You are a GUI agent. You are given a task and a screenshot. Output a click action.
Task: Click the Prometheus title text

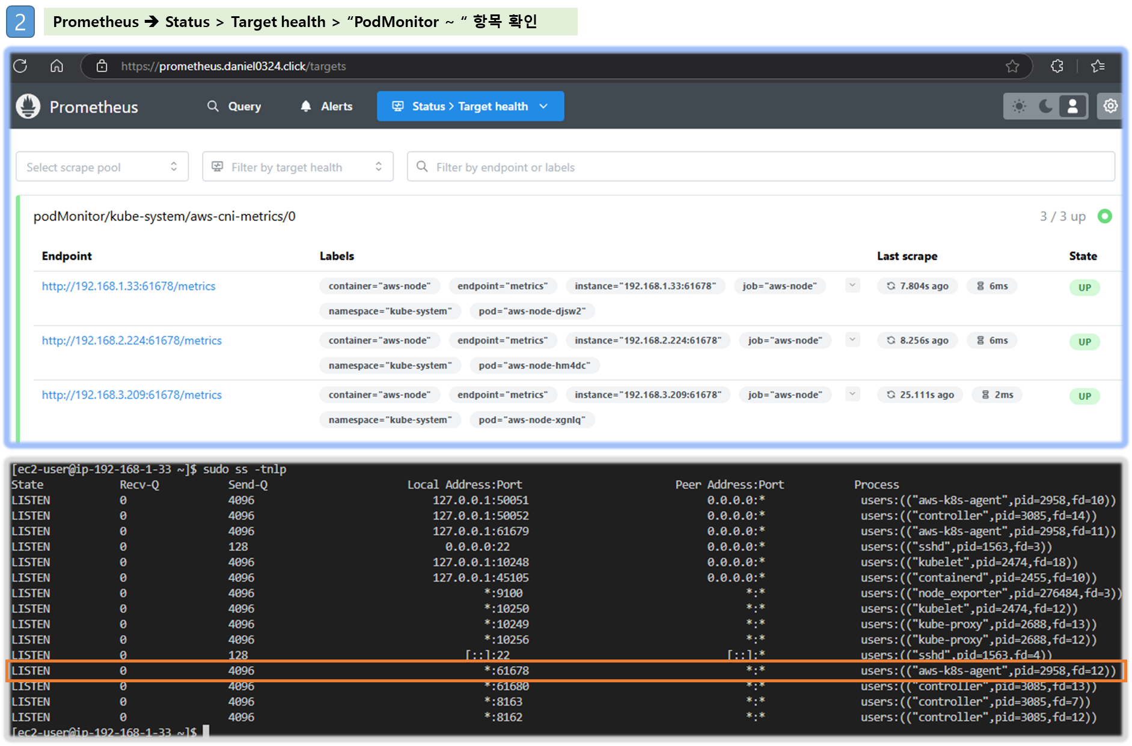[94, 107]
